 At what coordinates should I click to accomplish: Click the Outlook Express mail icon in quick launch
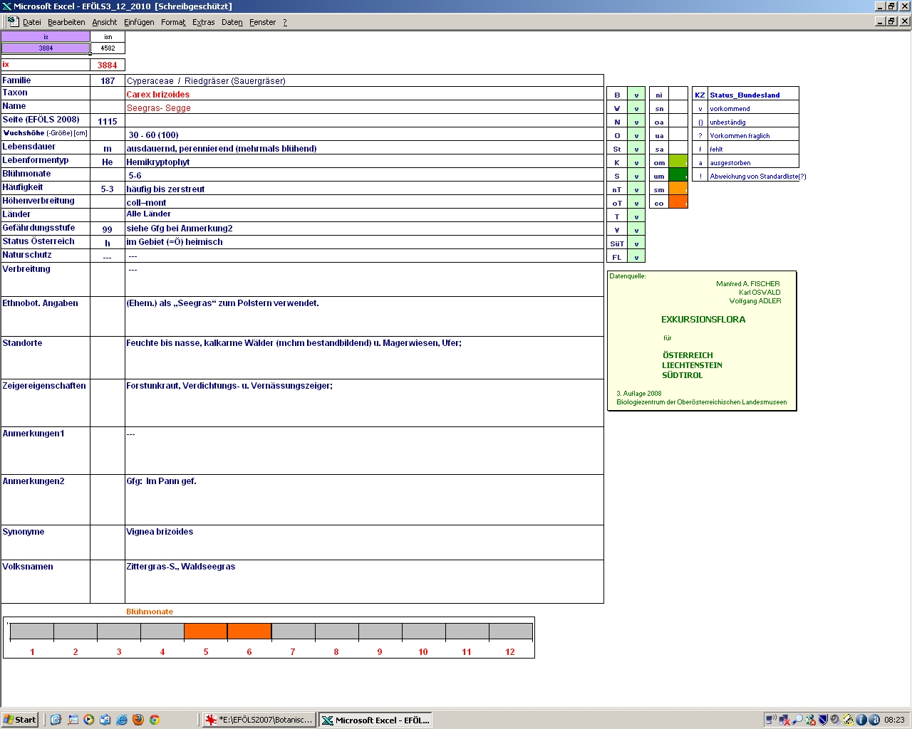(x=105, y=720)
